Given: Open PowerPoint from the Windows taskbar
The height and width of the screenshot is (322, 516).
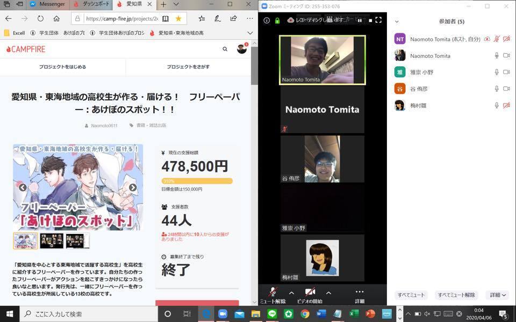Looking at the screenshot, I should [x=370, y=314].
